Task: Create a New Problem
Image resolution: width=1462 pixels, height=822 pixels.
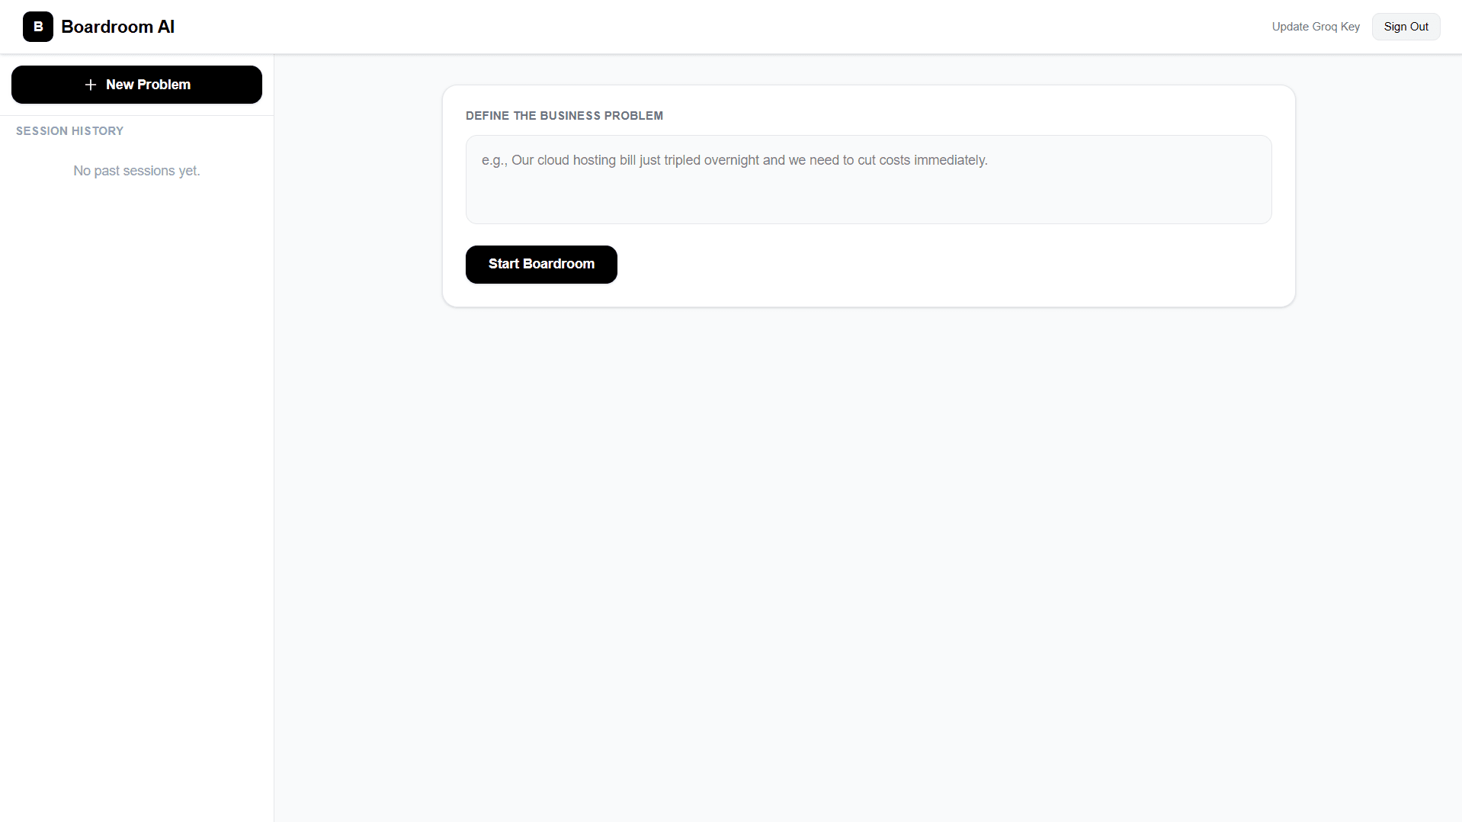Action: (136, 85)
